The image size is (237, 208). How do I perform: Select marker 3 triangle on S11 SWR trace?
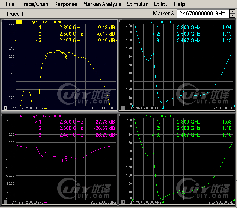point(180,97)
